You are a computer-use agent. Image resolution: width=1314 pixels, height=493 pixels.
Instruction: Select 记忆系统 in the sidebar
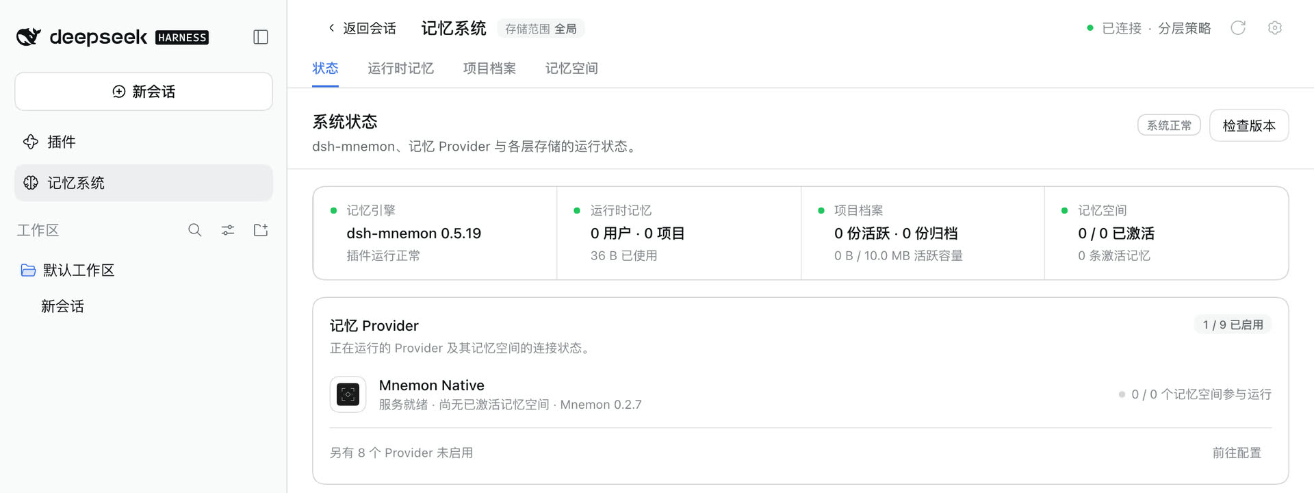144,183
